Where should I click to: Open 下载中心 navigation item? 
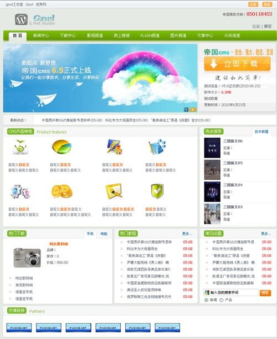tap(68, 36)
